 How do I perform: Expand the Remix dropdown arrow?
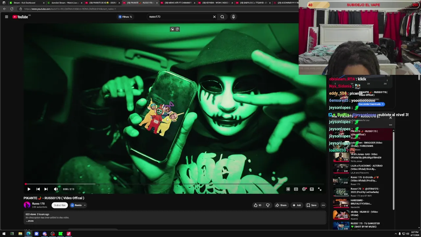pos(85,205)
